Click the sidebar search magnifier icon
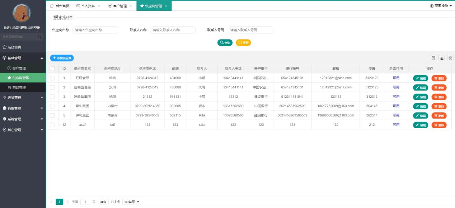 [39, 37]
